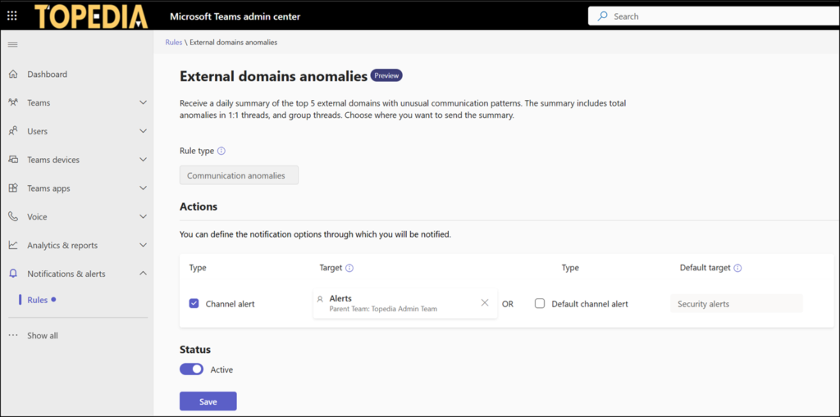Expand the Teams menu chevron

pos(143,102)
